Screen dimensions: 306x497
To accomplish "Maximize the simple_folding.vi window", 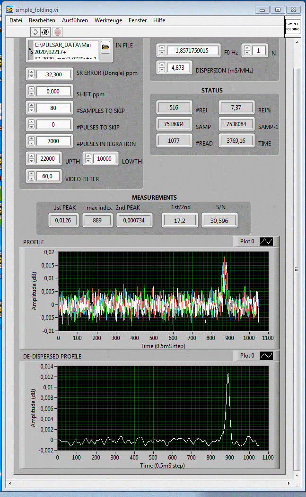I will (278, 10).
